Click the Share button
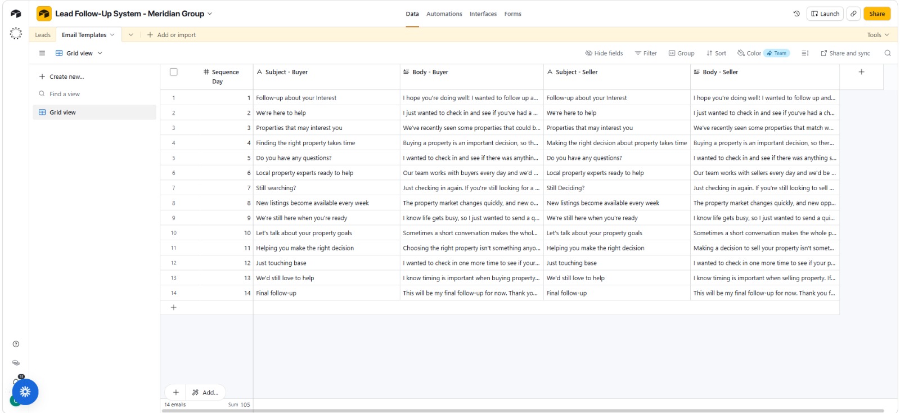This screenshot has width=900, height=413. point(877,14)
